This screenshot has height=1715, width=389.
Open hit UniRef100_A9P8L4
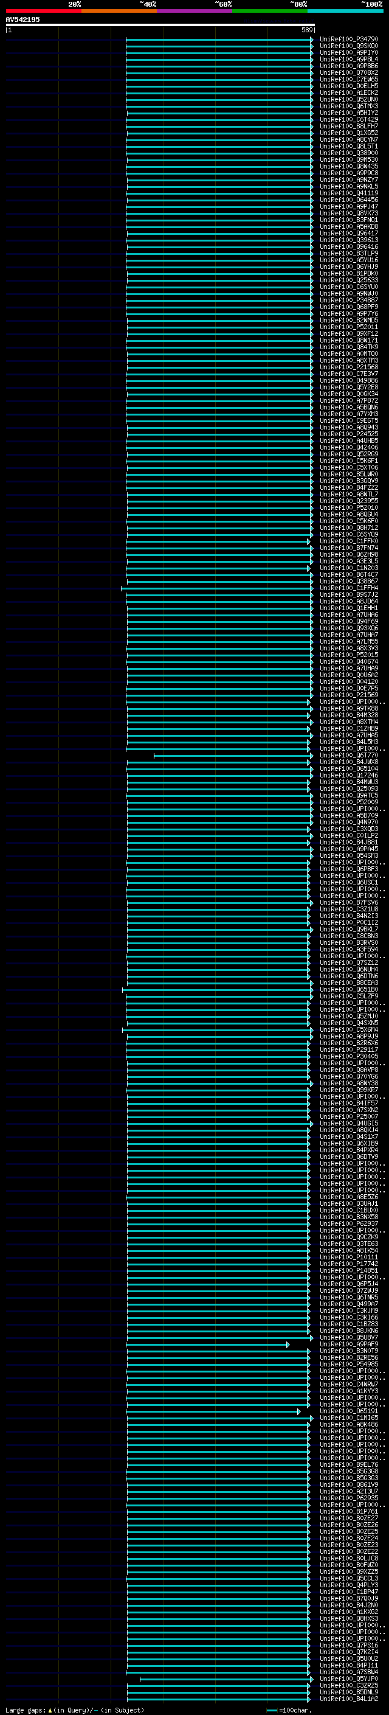click(348, 59)
